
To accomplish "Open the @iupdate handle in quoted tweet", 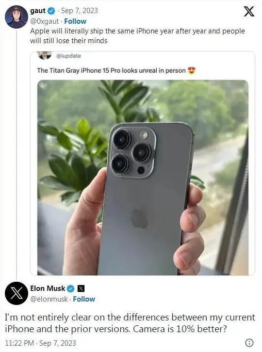I will 68,56.
